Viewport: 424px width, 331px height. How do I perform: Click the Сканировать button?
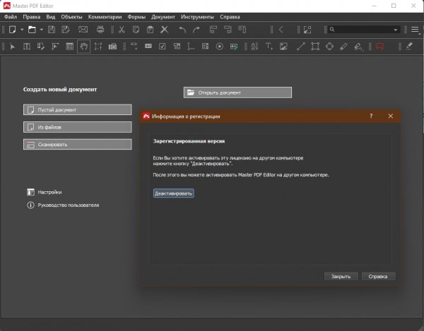click(x=78, y=145)
